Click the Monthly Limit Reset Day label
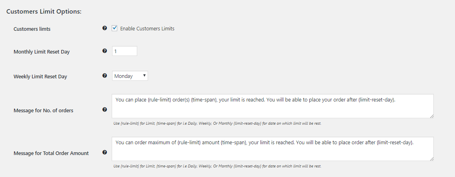 pos(42,52)
